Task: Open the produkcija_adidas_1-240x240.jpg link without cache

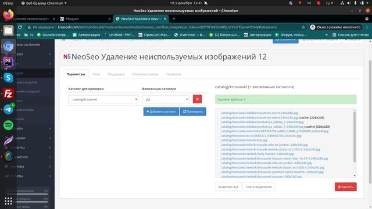Action: coord(262,122)
